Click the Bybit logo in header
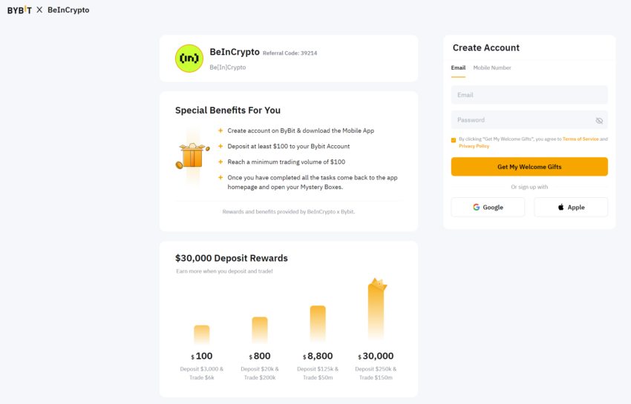This screenshot has width=631, height=404. [x=19, y=10]
